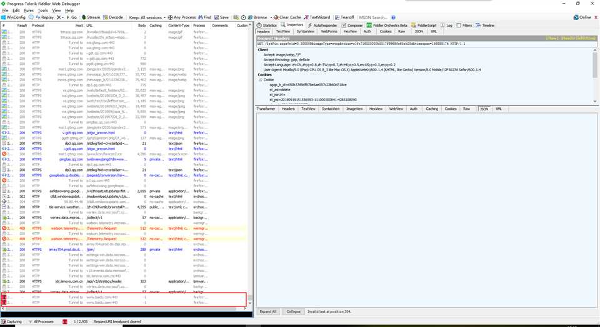Open Find sessions dialog
600x327 pixels.
click(205, 17)
